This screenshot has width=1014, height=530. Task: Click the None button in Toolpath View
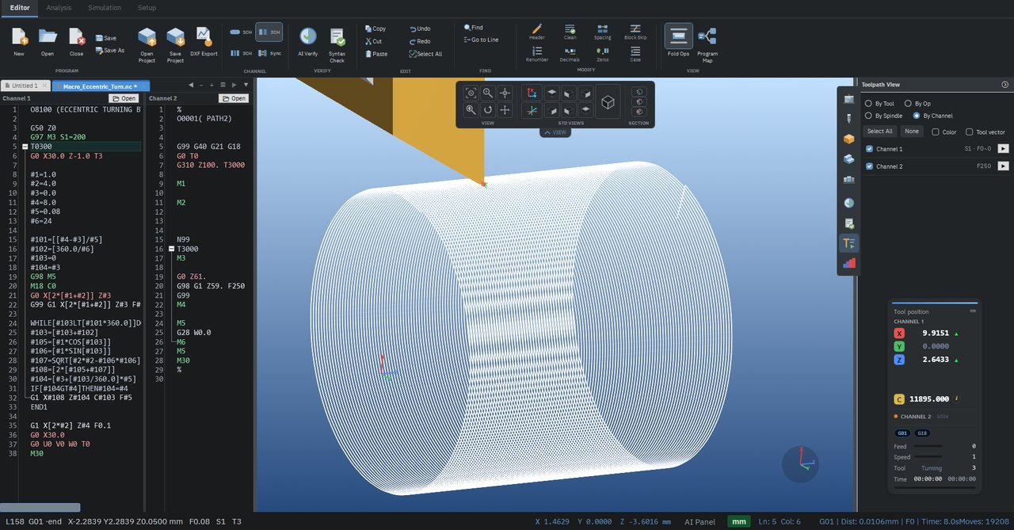pos(912,132)
